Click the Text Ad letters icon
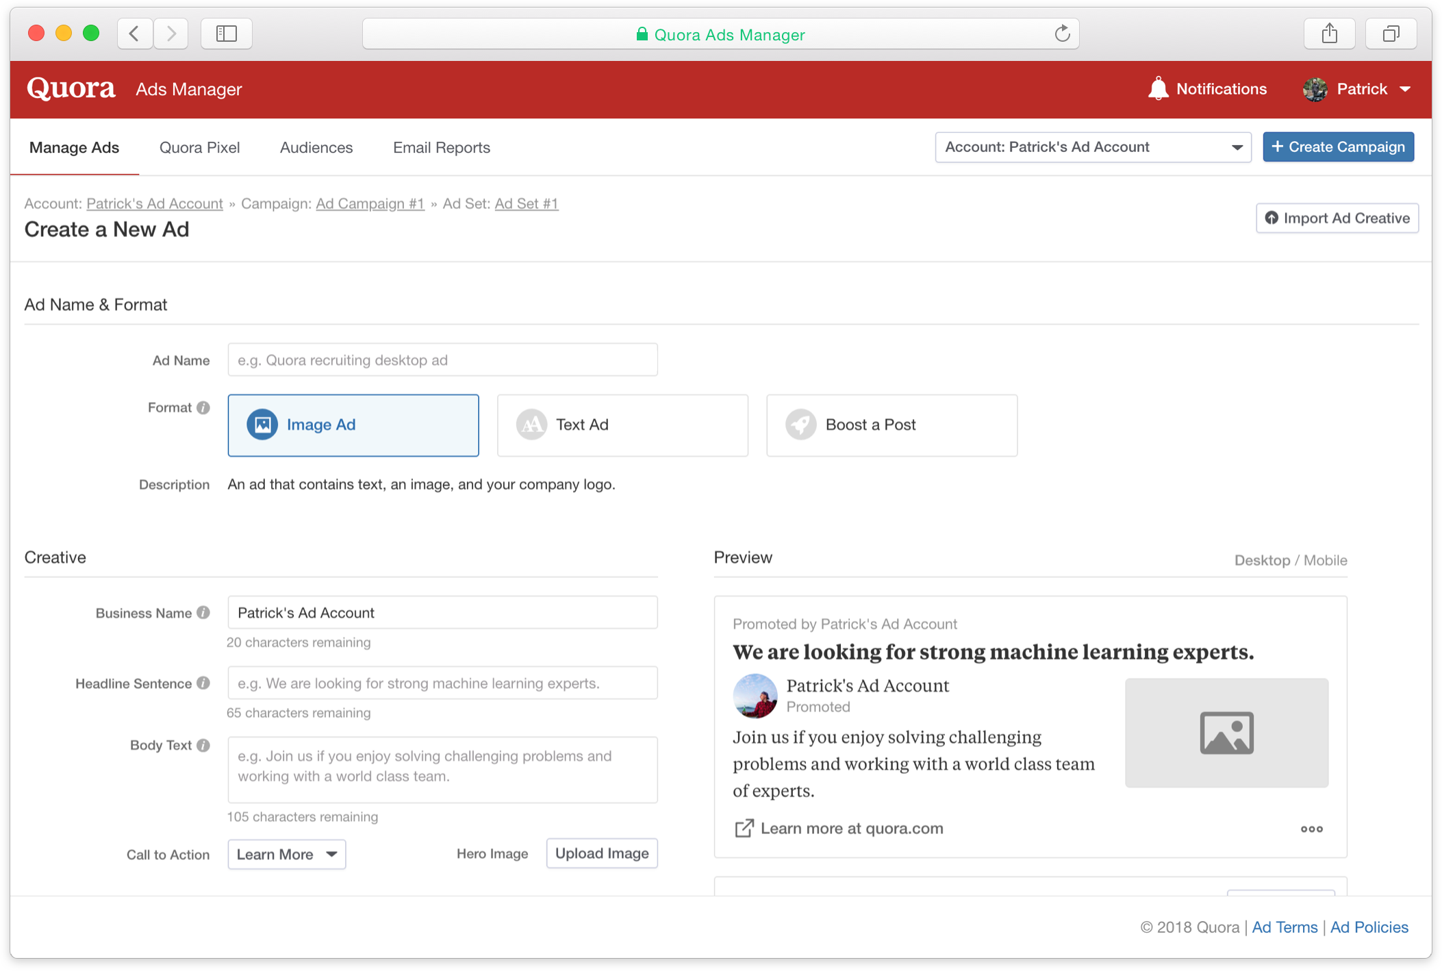1442x971 pixels. click(531, 425)
